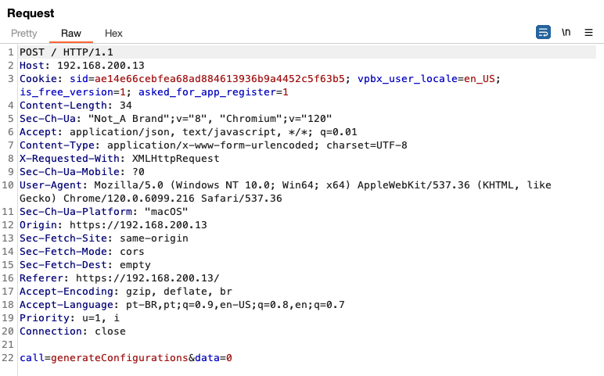Click the POST / HTTP/1.1 request line
Screen dimensions: 604x376
pyautogui.click(x=67, y=52)
